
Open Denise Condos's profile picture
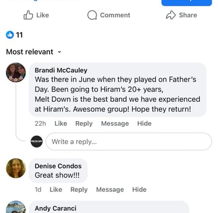[16, 168]
